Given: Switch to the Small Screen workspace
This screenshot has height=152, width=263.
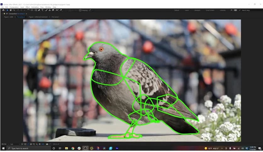Looking at the screenshot, I should pyautogui.click(x=210, y=10).
